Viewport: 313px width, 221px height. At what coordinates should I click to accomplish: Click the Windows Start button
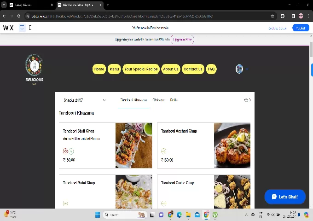tap(98, 215)
